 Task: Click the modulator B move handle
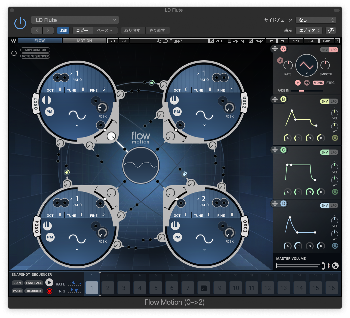click(x=275, y=99)
